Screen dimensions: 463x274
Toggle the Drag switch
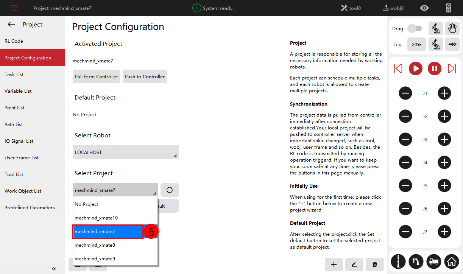(x=414, y=28)
